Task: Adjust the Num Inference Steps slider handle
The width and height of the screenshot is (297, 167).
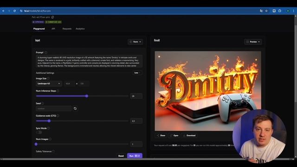Action: [87, 96]
